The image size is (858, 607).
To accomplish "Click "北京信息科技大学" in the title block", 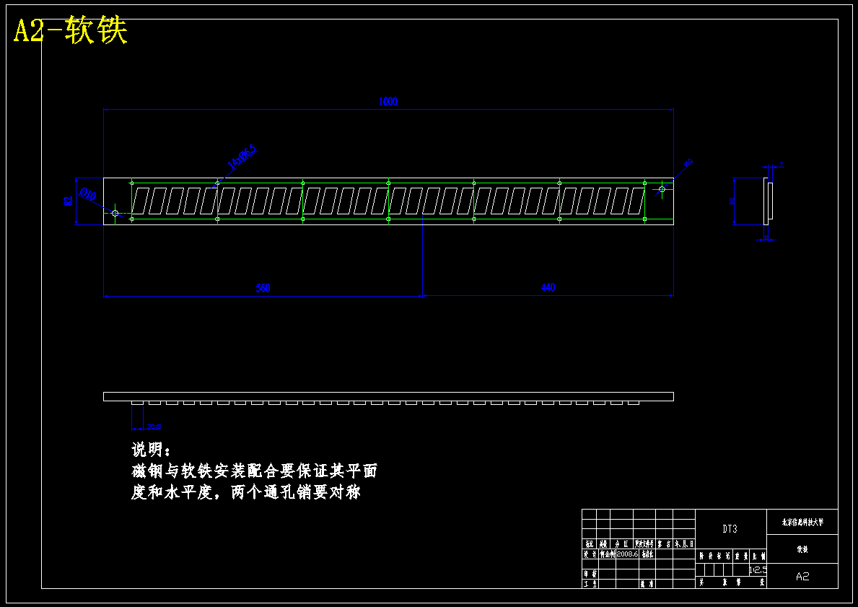I will (x=802, y=522).
